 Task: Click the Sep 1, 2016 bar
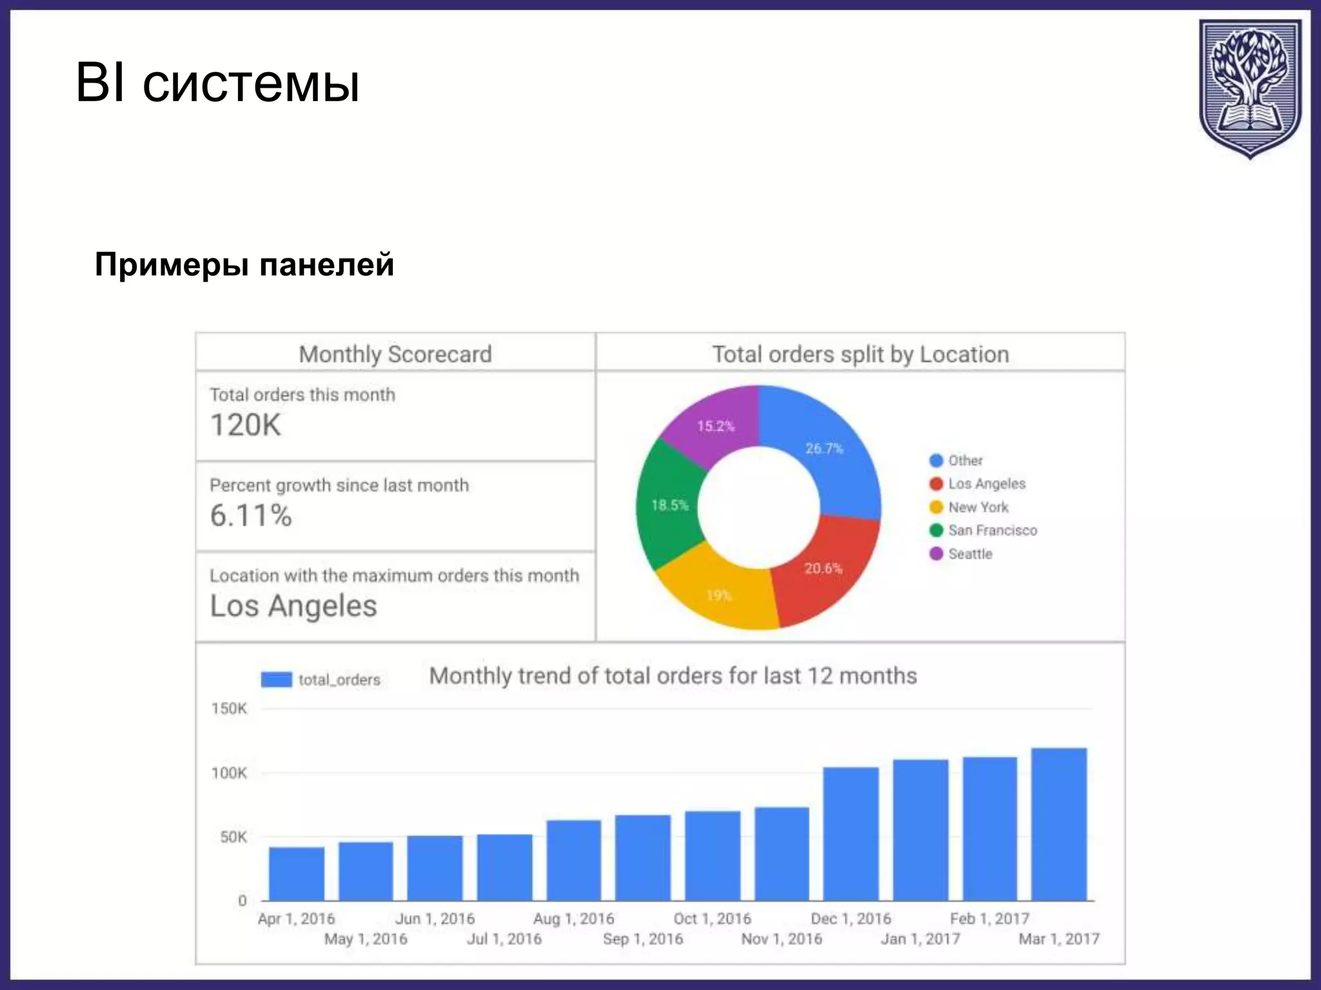642,858
